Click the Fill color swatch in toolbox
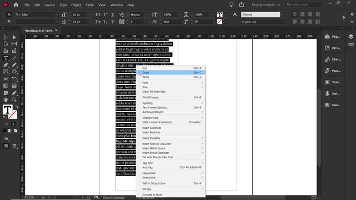This screenshot has width=356, height=200. pyautogui.click(x=7, y=110)
